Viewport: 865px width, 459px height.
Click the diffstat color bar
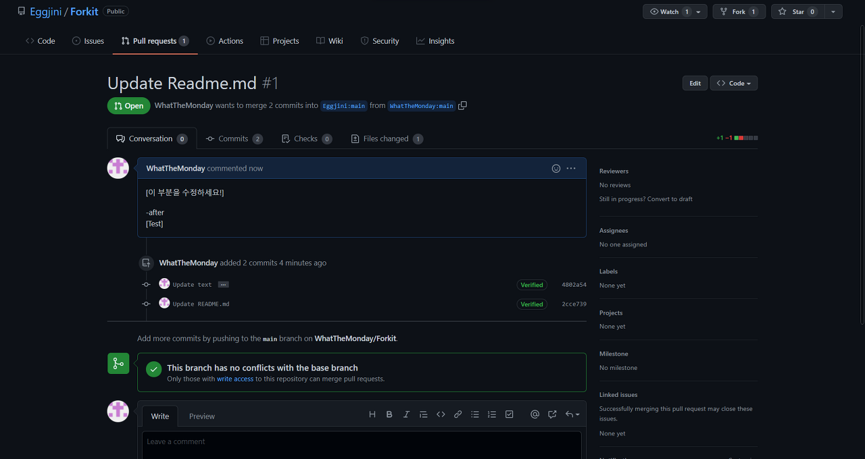tap(746, 138)
